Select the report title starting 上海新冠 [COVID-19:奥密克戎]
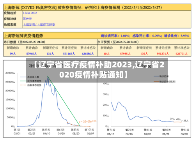Image resolution: width=195 pixels, height=141 pixels. (83, 7)
